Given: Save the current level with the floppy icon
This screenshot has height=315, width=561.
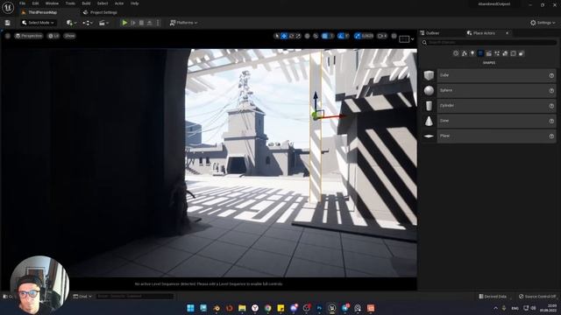Looking at the screenshot, I should click(8, 23).
